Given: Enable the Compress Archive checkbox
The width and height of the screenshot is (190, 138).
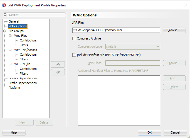Looking at the screenshot, I should click(74, 38).
